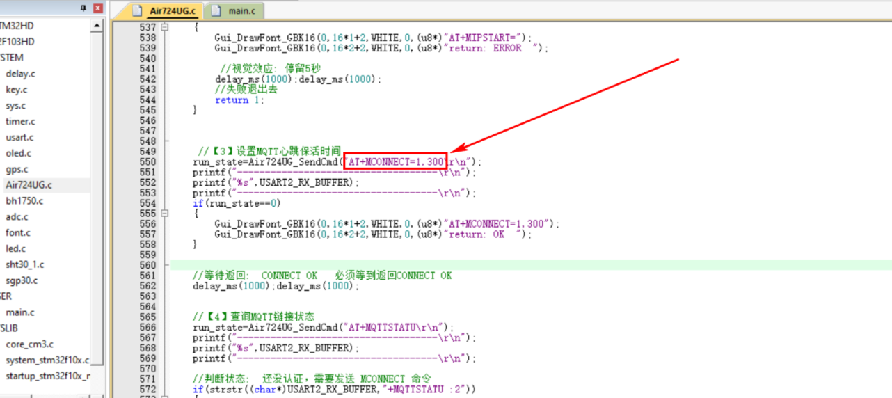
Task: Select the STEM group in project tree
Action: click(x=11, y=57)
